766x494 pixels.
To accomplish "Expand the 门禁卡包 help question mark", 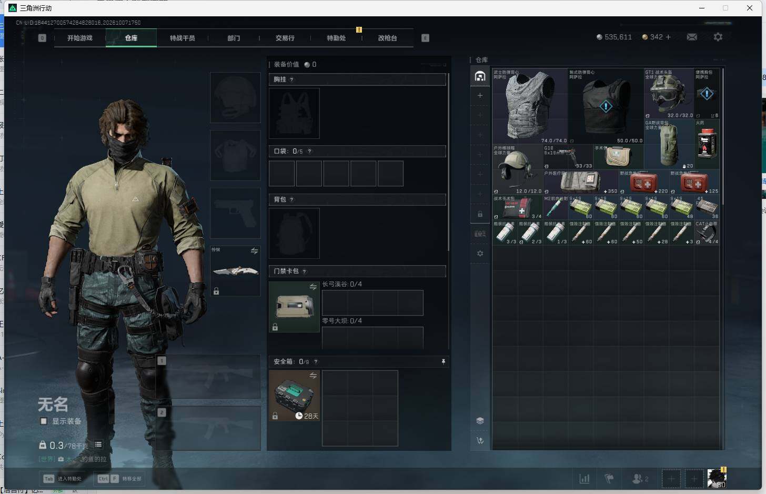I will (x=304, y=271).
